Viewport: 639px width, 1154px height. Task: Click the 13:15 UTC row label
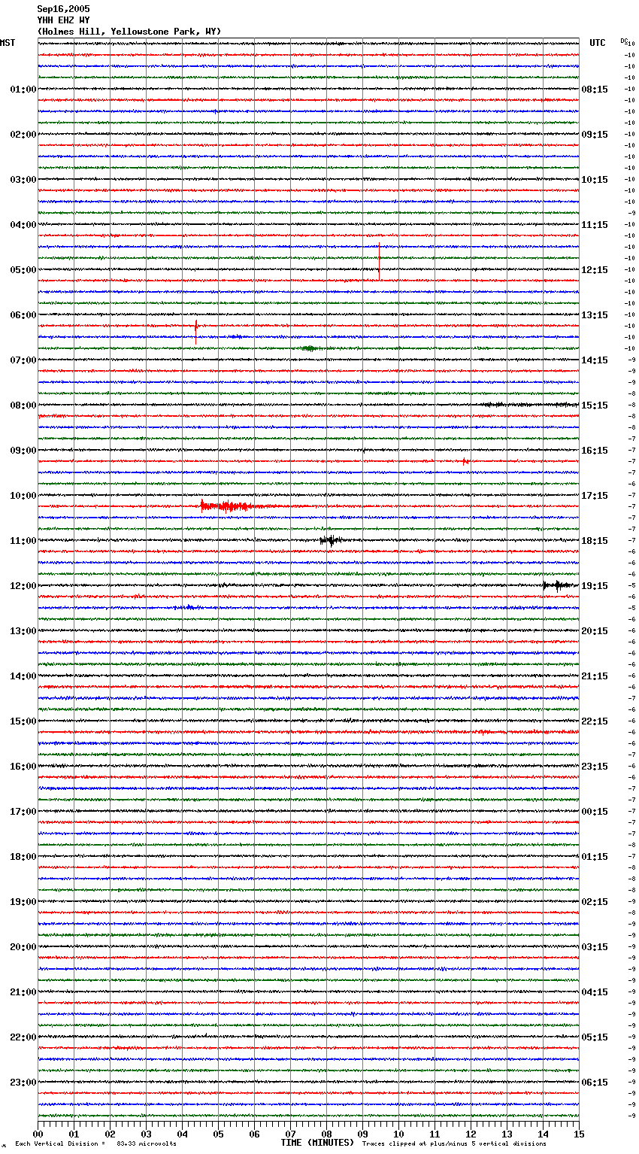tap(595, 315)
